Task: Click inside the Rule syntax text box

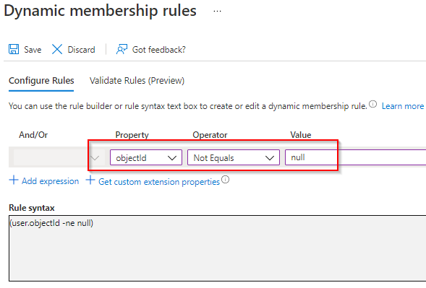Action: click(218, 248)
